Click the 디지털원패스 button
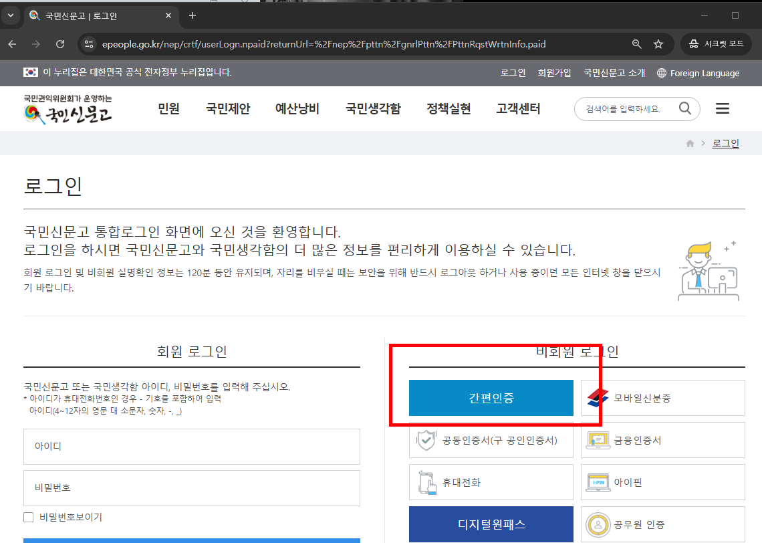This screenshot has height=543, width=762. tap(491, 524)
